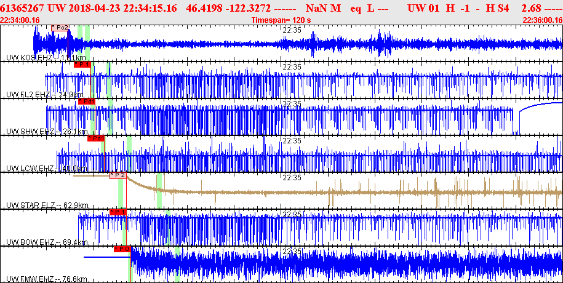Click the 22:35 time label on LCW trace
The height and width of the screenshot is (283, 563).
(292, 141)
